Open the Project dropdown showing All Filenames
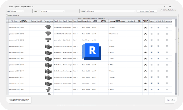Viewport: 183px width, 110px height. (111, 11)
